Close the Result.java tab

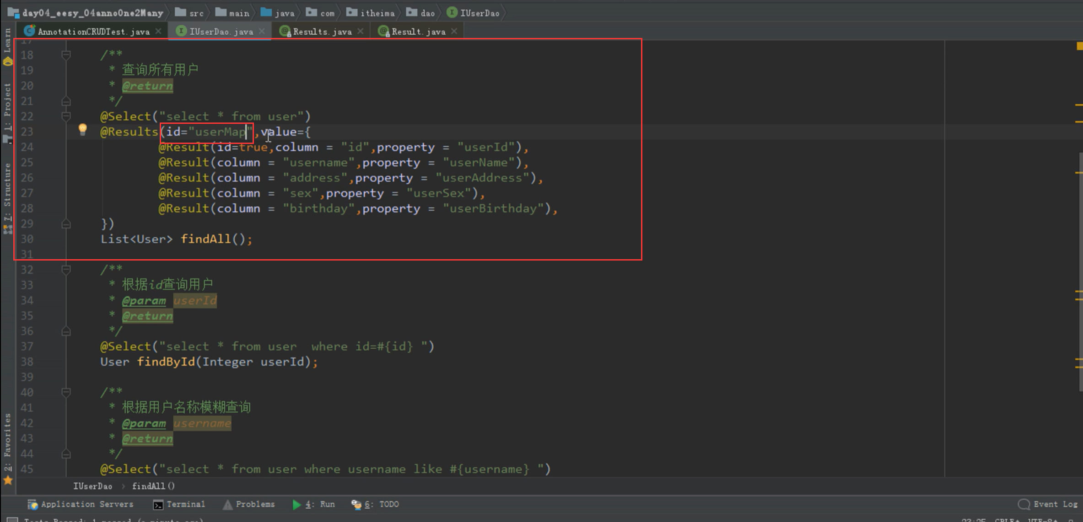pos(454,31)
